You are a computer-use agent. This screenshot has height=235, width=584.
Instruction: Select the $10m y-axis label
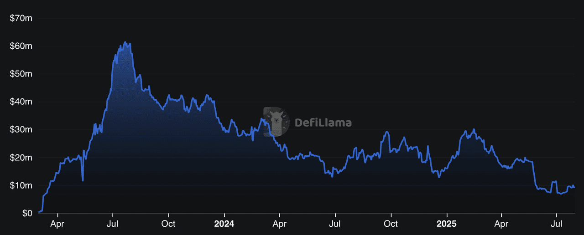[20, 185]
